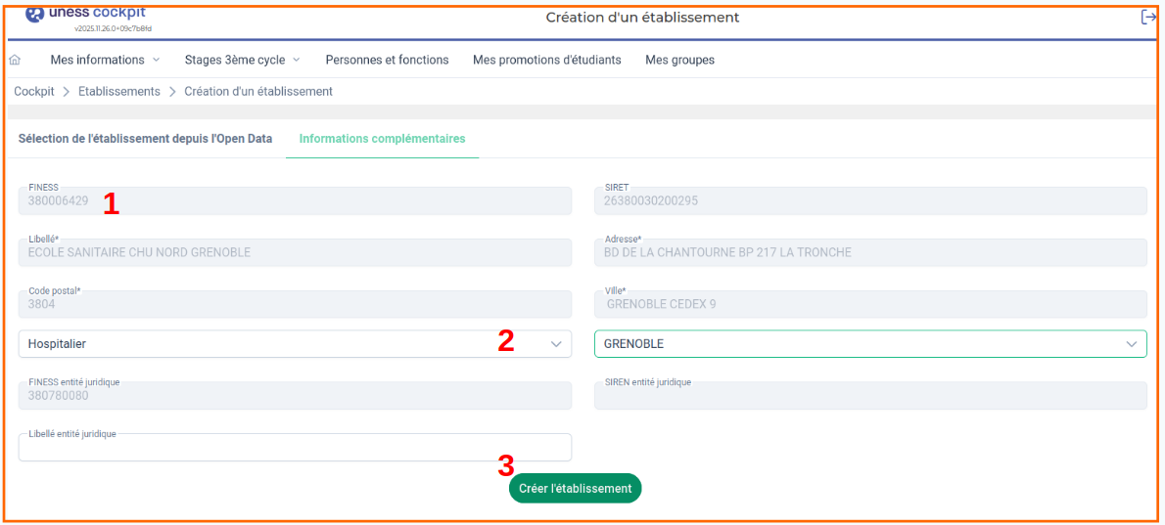The height and width of the screenshot is (525, 1165).
Task: Select the Adresse input field
Action: [x=869, y=253]
